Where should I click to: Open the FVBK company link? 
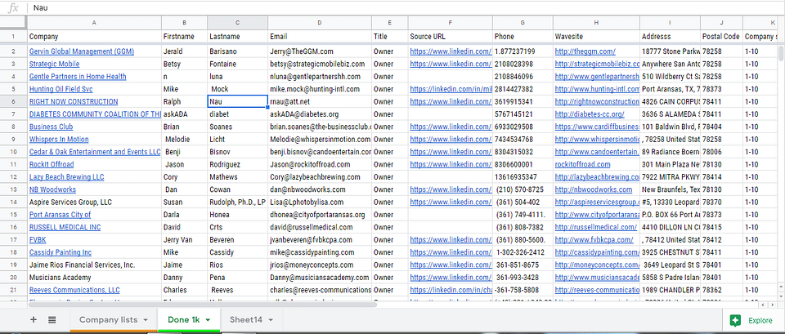click(x=38, y=240)
